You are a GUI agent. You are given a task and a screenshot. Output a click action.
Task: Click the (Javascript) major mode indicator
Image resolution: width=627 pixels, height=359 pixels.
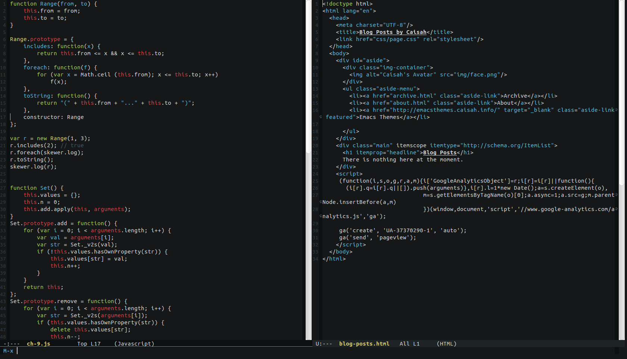coord(134,344)
